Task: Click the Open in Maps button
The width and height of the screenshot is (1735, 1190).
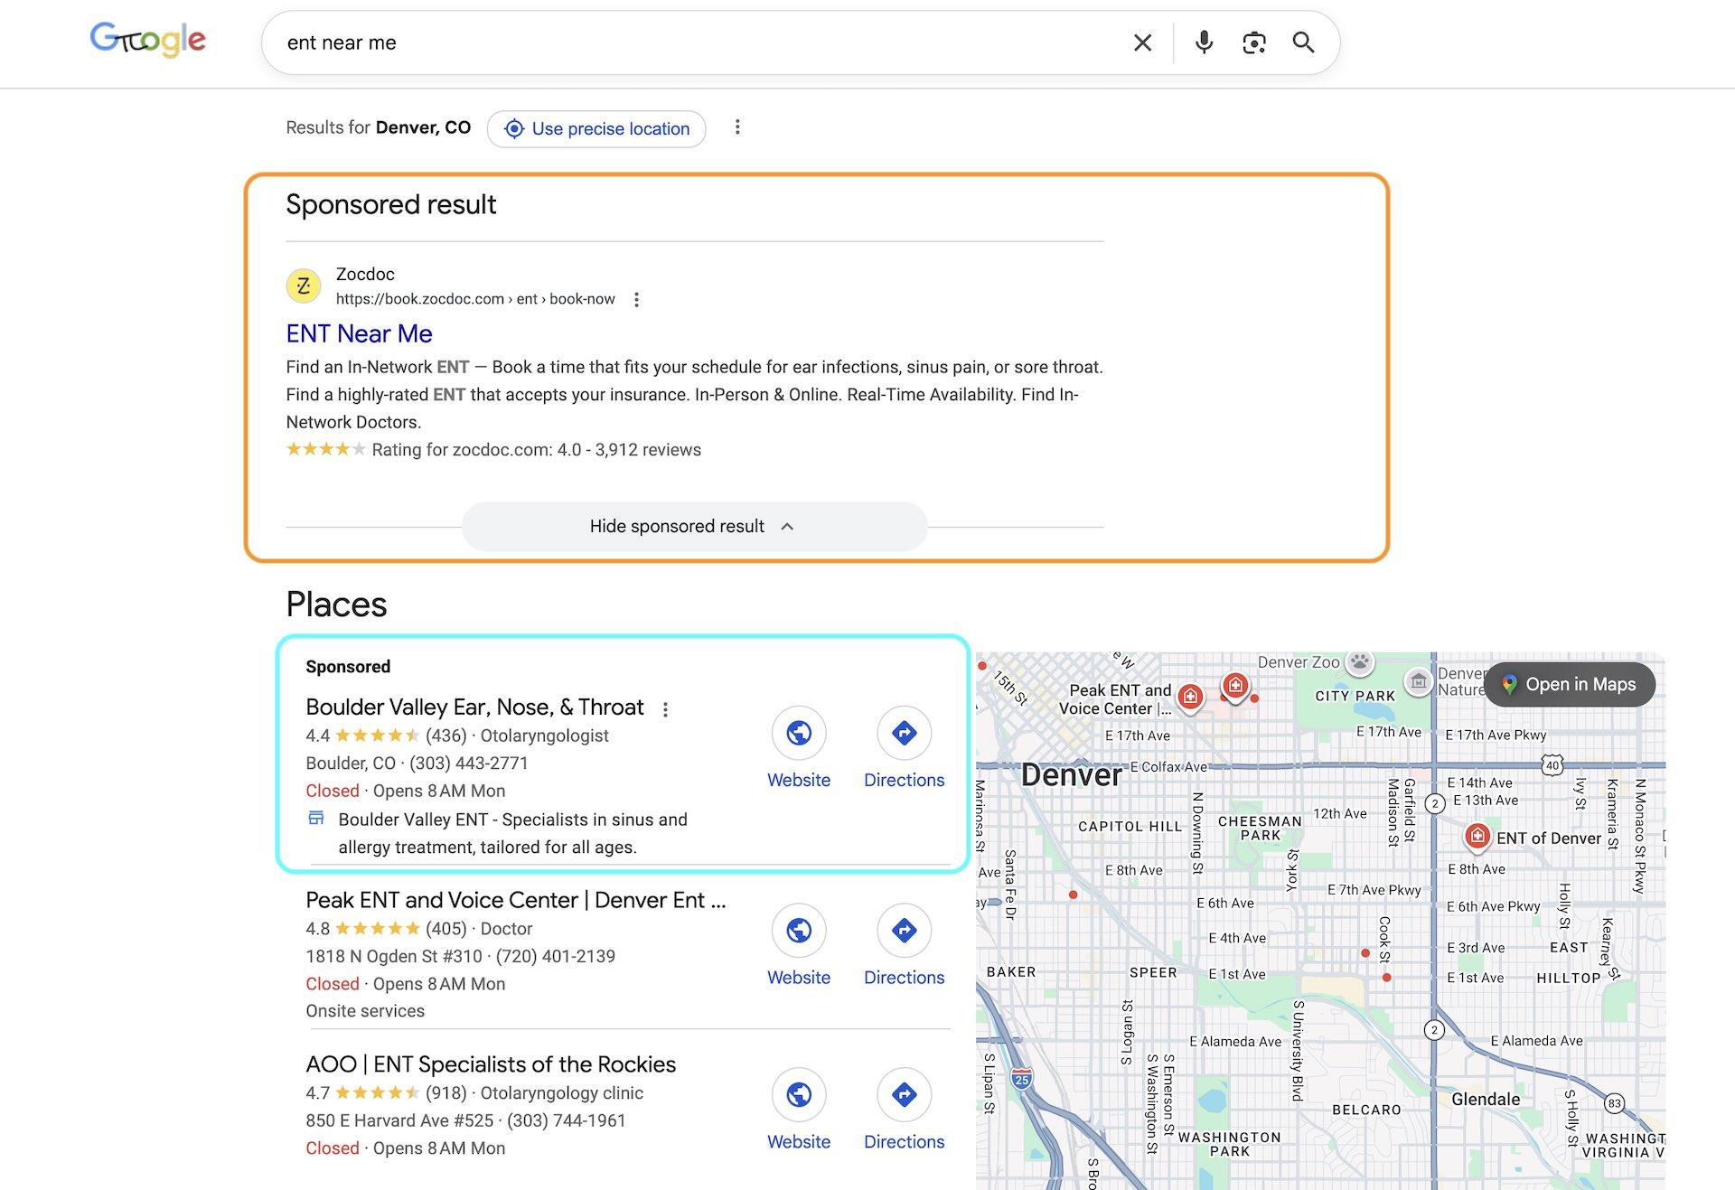Action: [x=1570, y=685]
